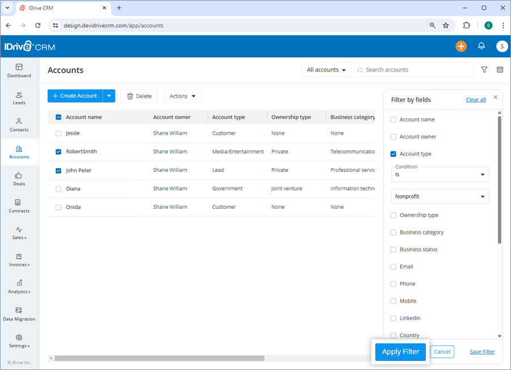This screenshot has height=370, width=511.
Task: Click the Clear all link
Action: [x=476, y=99]
